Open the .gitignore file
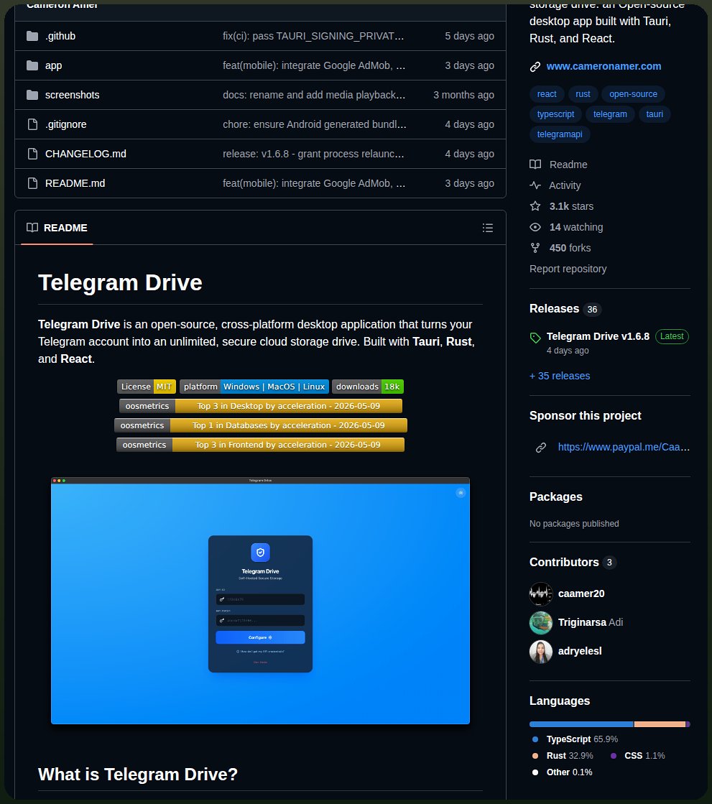Viewport: 712px width, 804px height. click(65, 124)
